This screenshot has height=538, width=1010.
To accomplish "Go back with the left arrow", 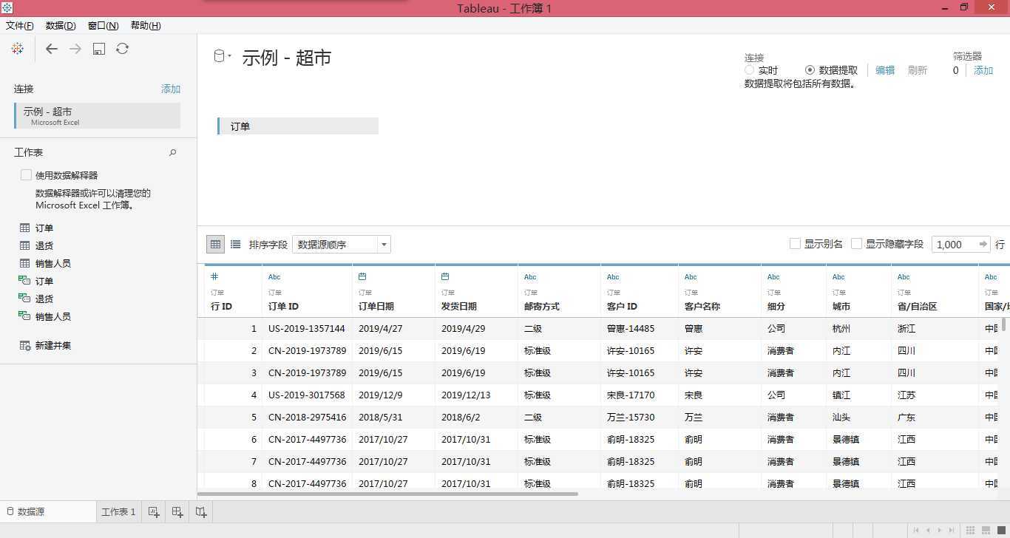I will pyautogui.click(x=51, y=49).
